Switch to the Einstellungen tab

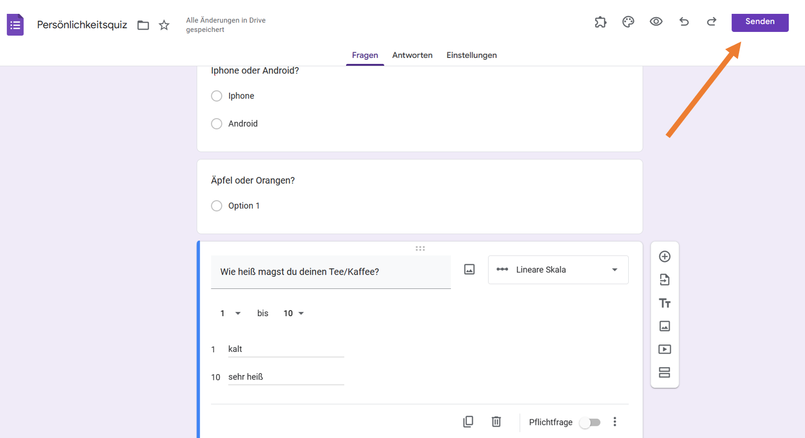(x=471, y=55)
